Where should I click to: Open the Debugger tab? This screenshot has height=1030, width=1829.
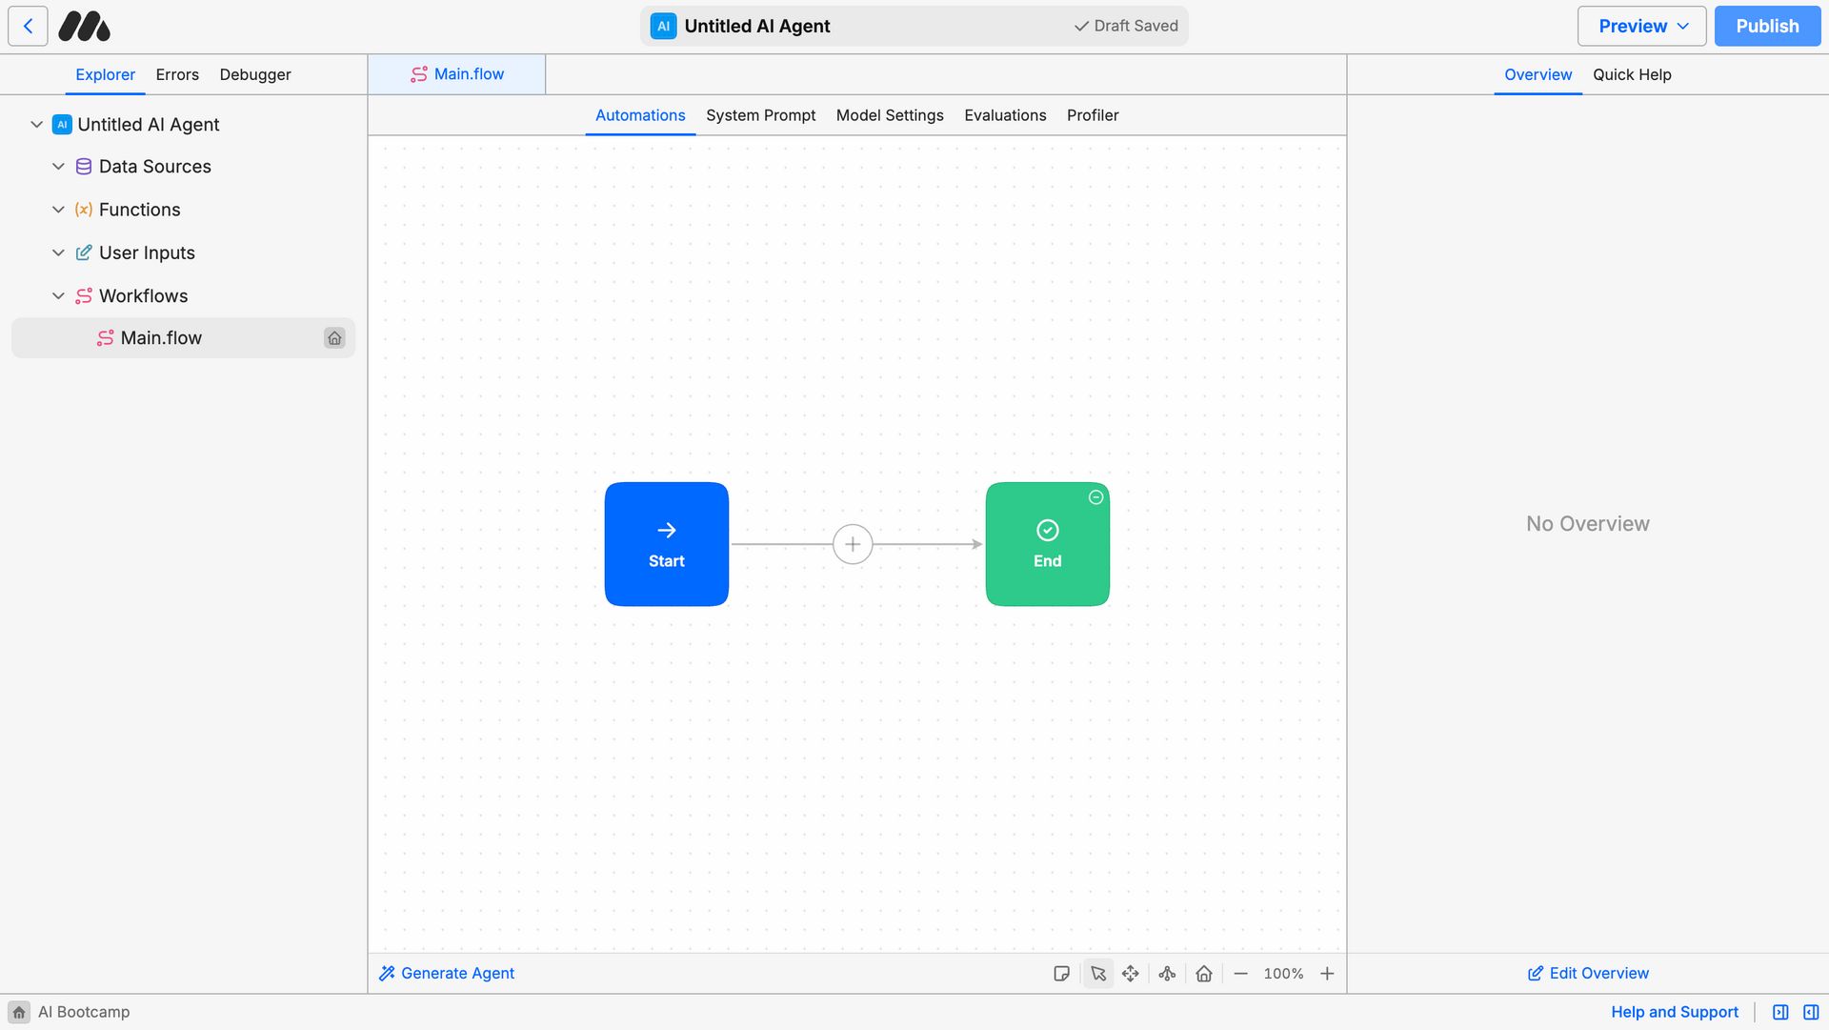(254, 74)
